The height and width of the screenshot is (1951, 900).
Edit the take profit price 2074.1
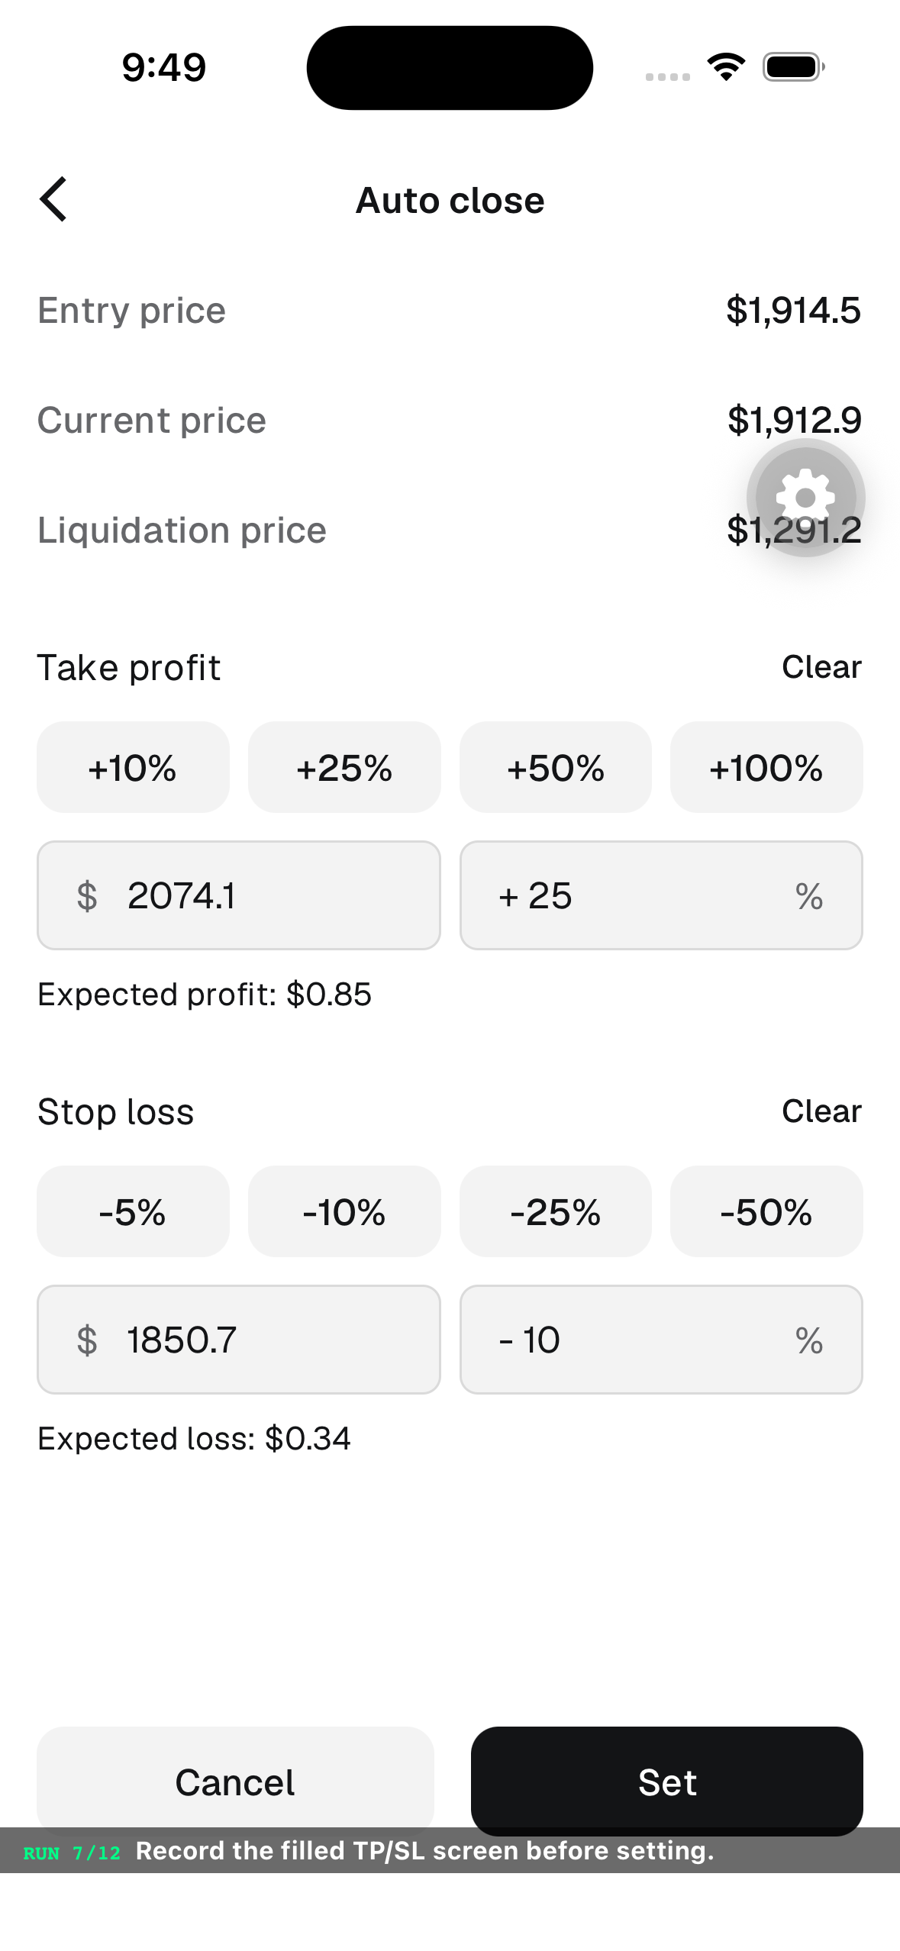(239, 895)
